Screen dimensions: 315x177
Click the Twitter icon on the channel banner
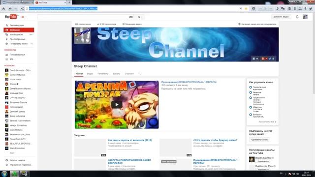[270, 59]
